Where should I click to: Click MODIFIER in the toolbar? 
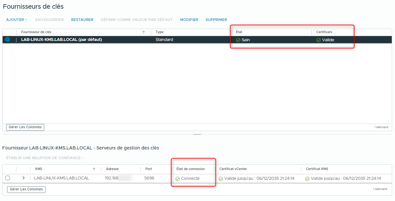click(x=189, y=20)
